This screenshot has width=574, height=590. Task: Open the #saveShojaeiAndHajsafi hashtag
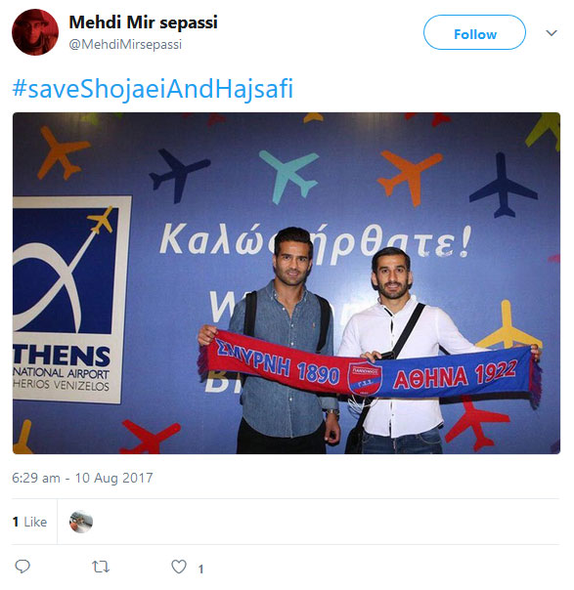point(153,89)
